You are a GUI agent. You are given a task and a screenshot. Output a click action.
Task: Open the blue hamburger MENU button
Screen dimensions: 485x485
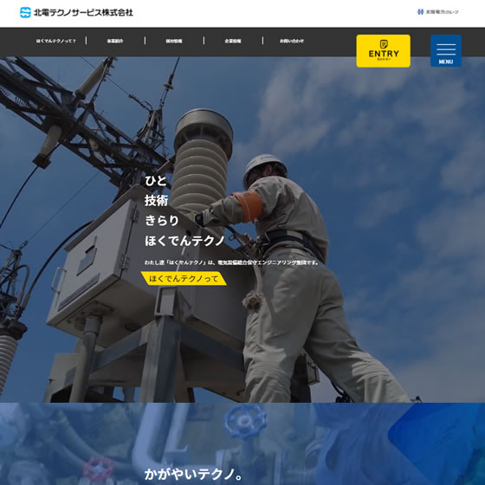click(446, 51)
